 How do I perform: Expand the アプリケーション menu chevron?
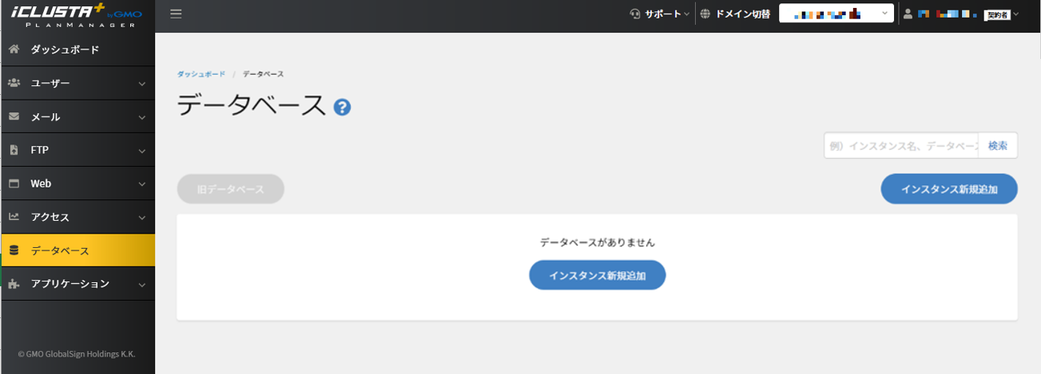[x=141, y=285]
